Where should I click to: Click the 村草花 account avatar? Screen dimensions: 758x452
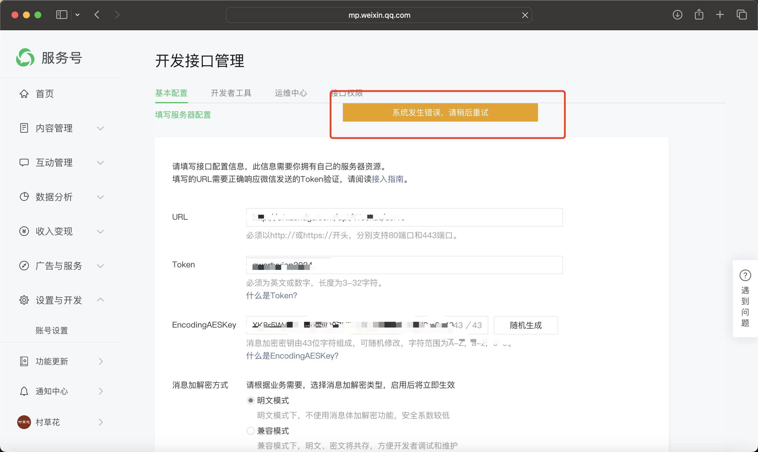(24, 422)
